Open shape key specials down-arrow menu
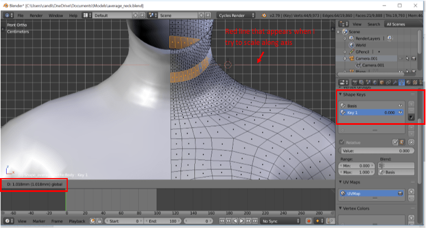 point(412,117)
